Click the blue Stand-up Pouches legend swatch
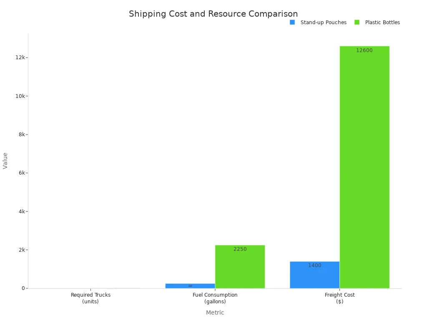427x320 pixels. pyautogui.click(x=292, y=22)
